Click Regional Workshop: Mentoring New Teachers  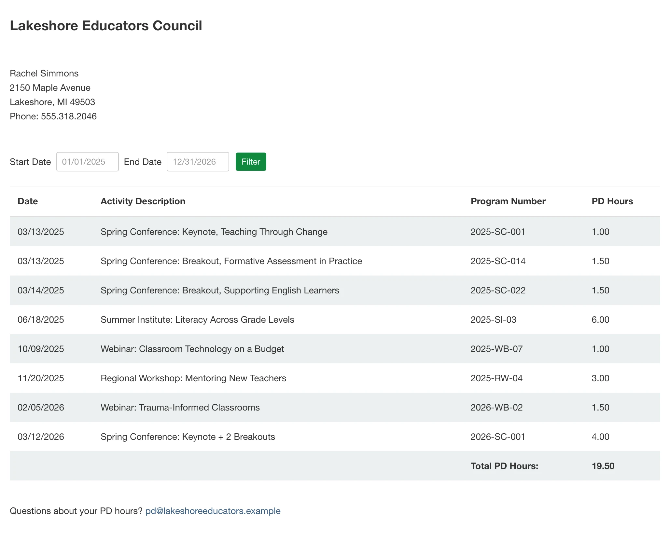point(194,378)
